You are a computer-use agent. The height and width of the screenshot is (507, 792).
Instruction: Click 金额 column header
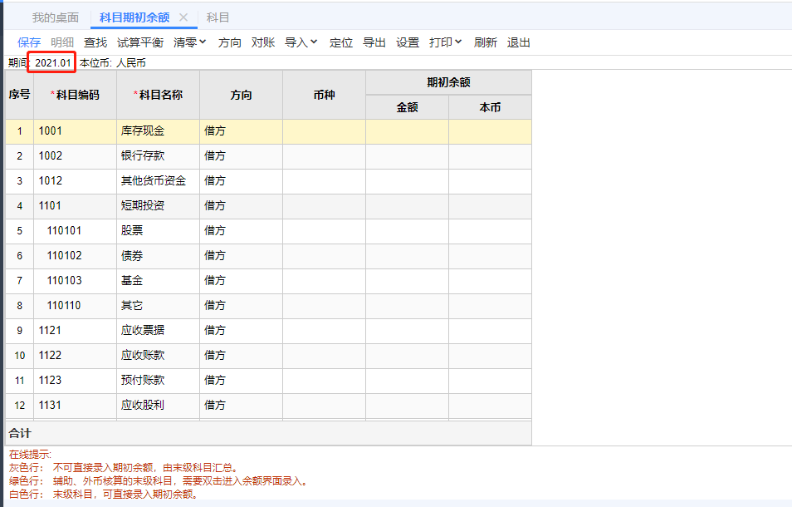pos(407,107)
